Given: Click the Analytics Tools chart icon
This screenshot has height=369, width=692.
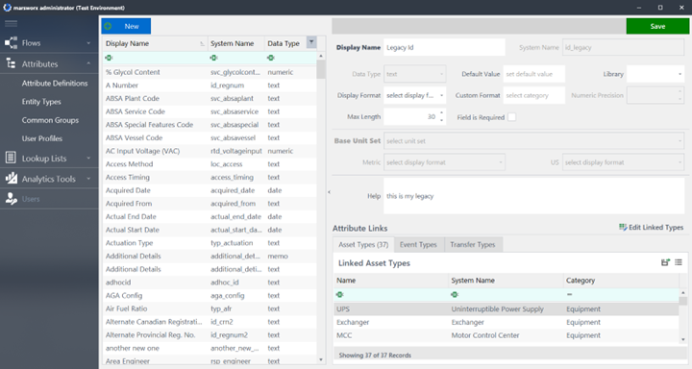Looking at the screenshot, I should 11,179.
